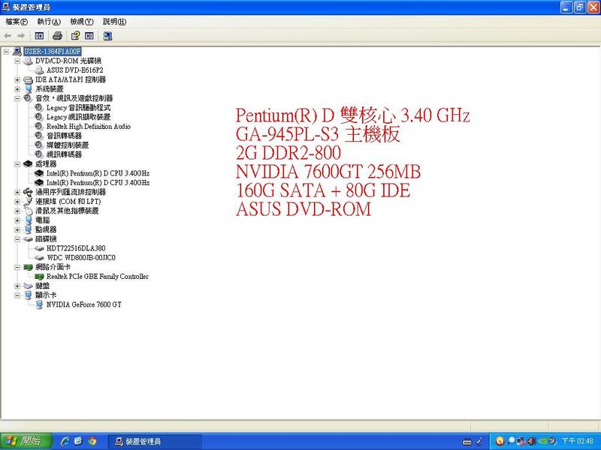601x450 pixels.
Task: Click the 處理器 category chip icon
Action: coord(28,163)
